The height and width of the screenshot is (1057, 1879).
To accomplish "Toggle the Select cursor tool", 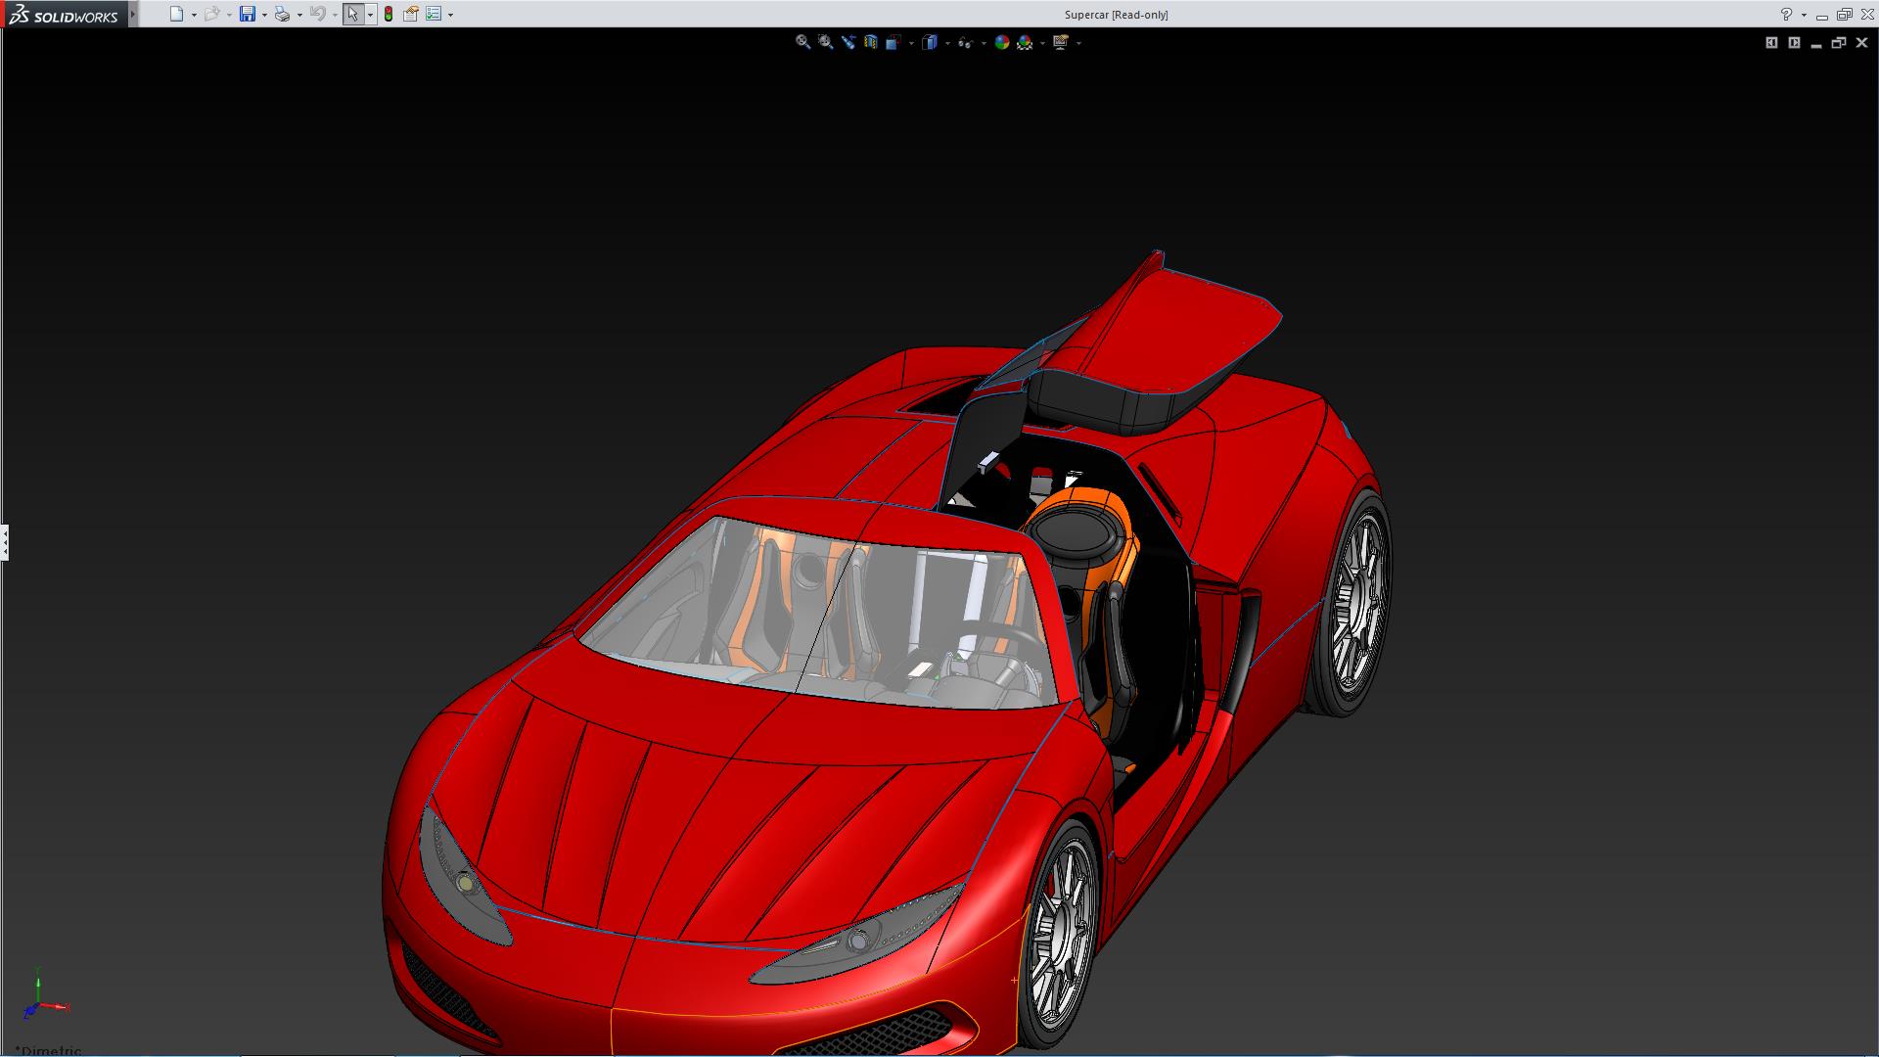I will click(x=352, y=14).
